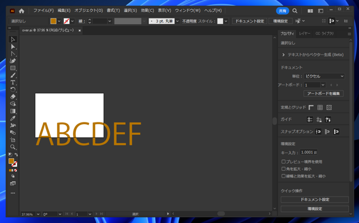Select the Pen tool

tap(13, 61)
